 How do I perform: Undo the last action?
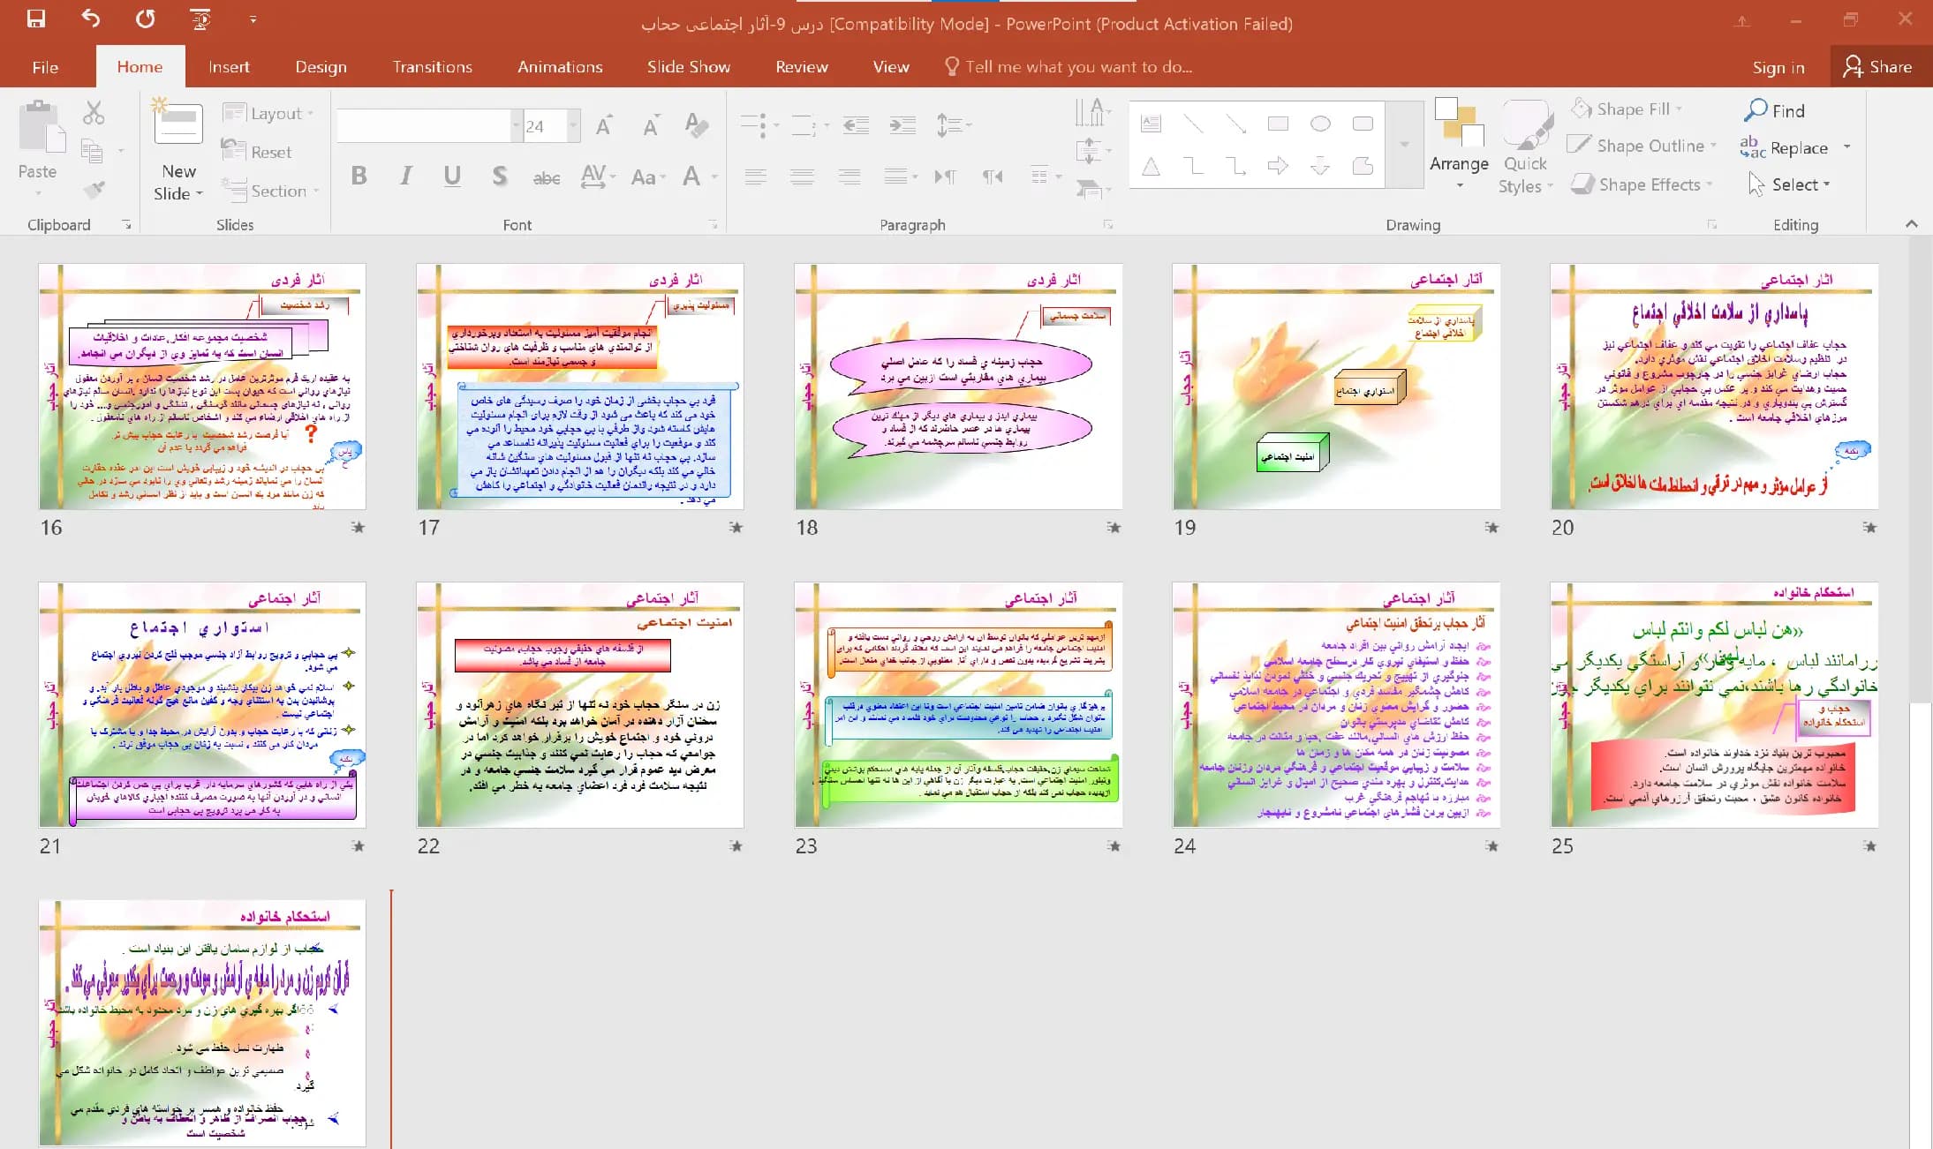[91, 19]
